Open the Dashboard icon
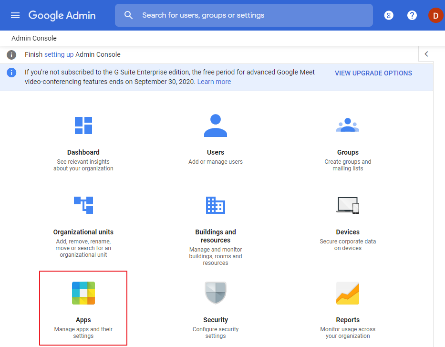 point(83,126)
